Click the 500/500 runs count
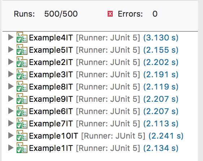 click(x=61, y=14)
